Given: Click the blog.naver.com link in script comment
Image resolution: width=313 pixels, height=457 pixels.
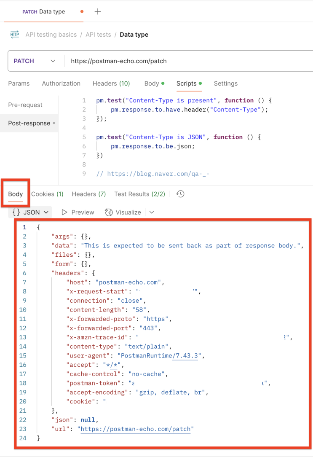Looking at the screenshot, I should pos(158,174).
